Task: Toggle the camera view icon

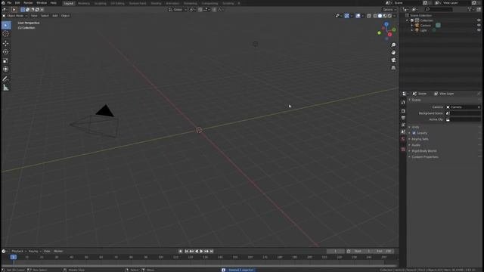Action: coord(393,60)
